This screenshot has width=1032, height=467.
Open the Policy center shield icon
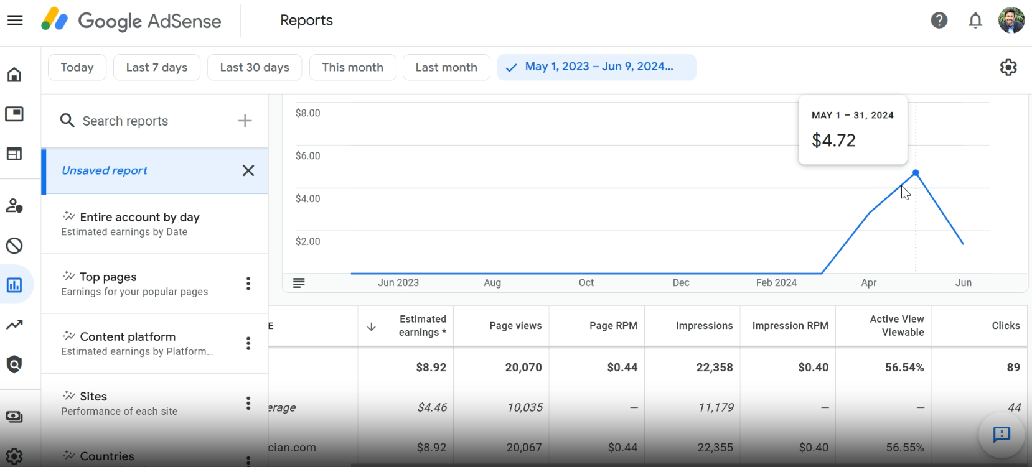[14, 364]
